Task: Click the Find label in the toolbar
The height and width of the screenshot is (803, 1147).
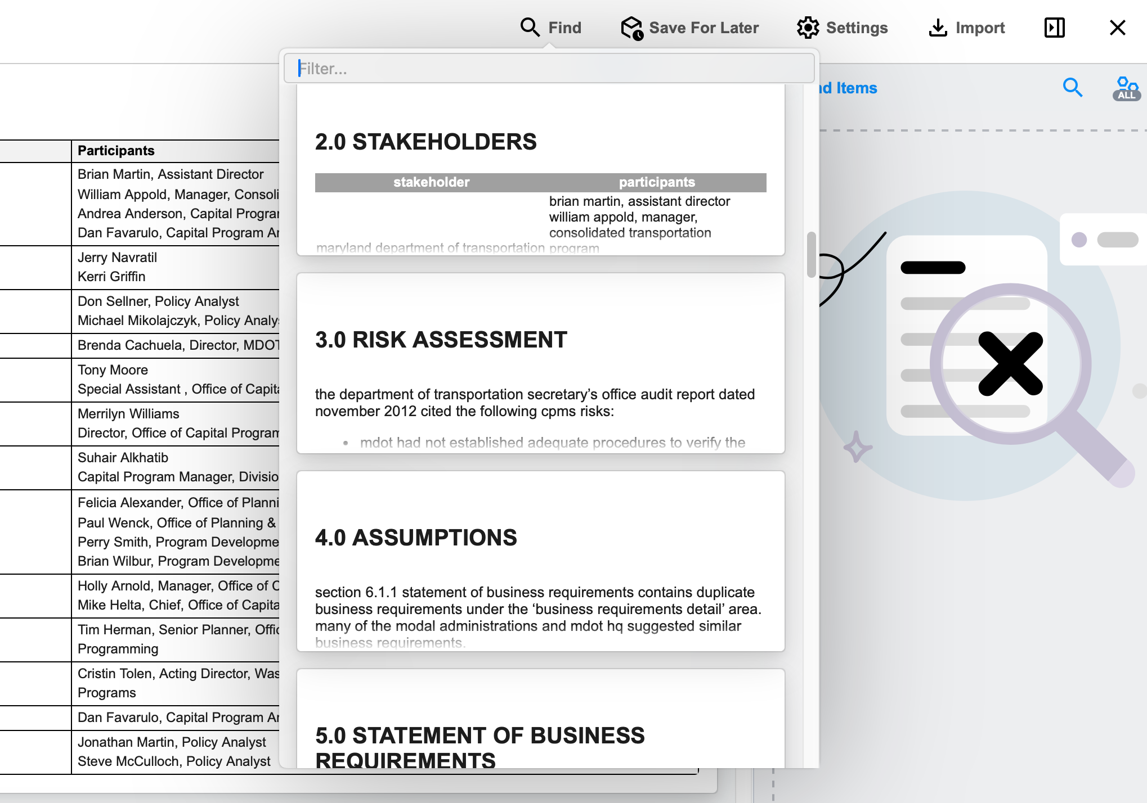Action: coord(564,28)
